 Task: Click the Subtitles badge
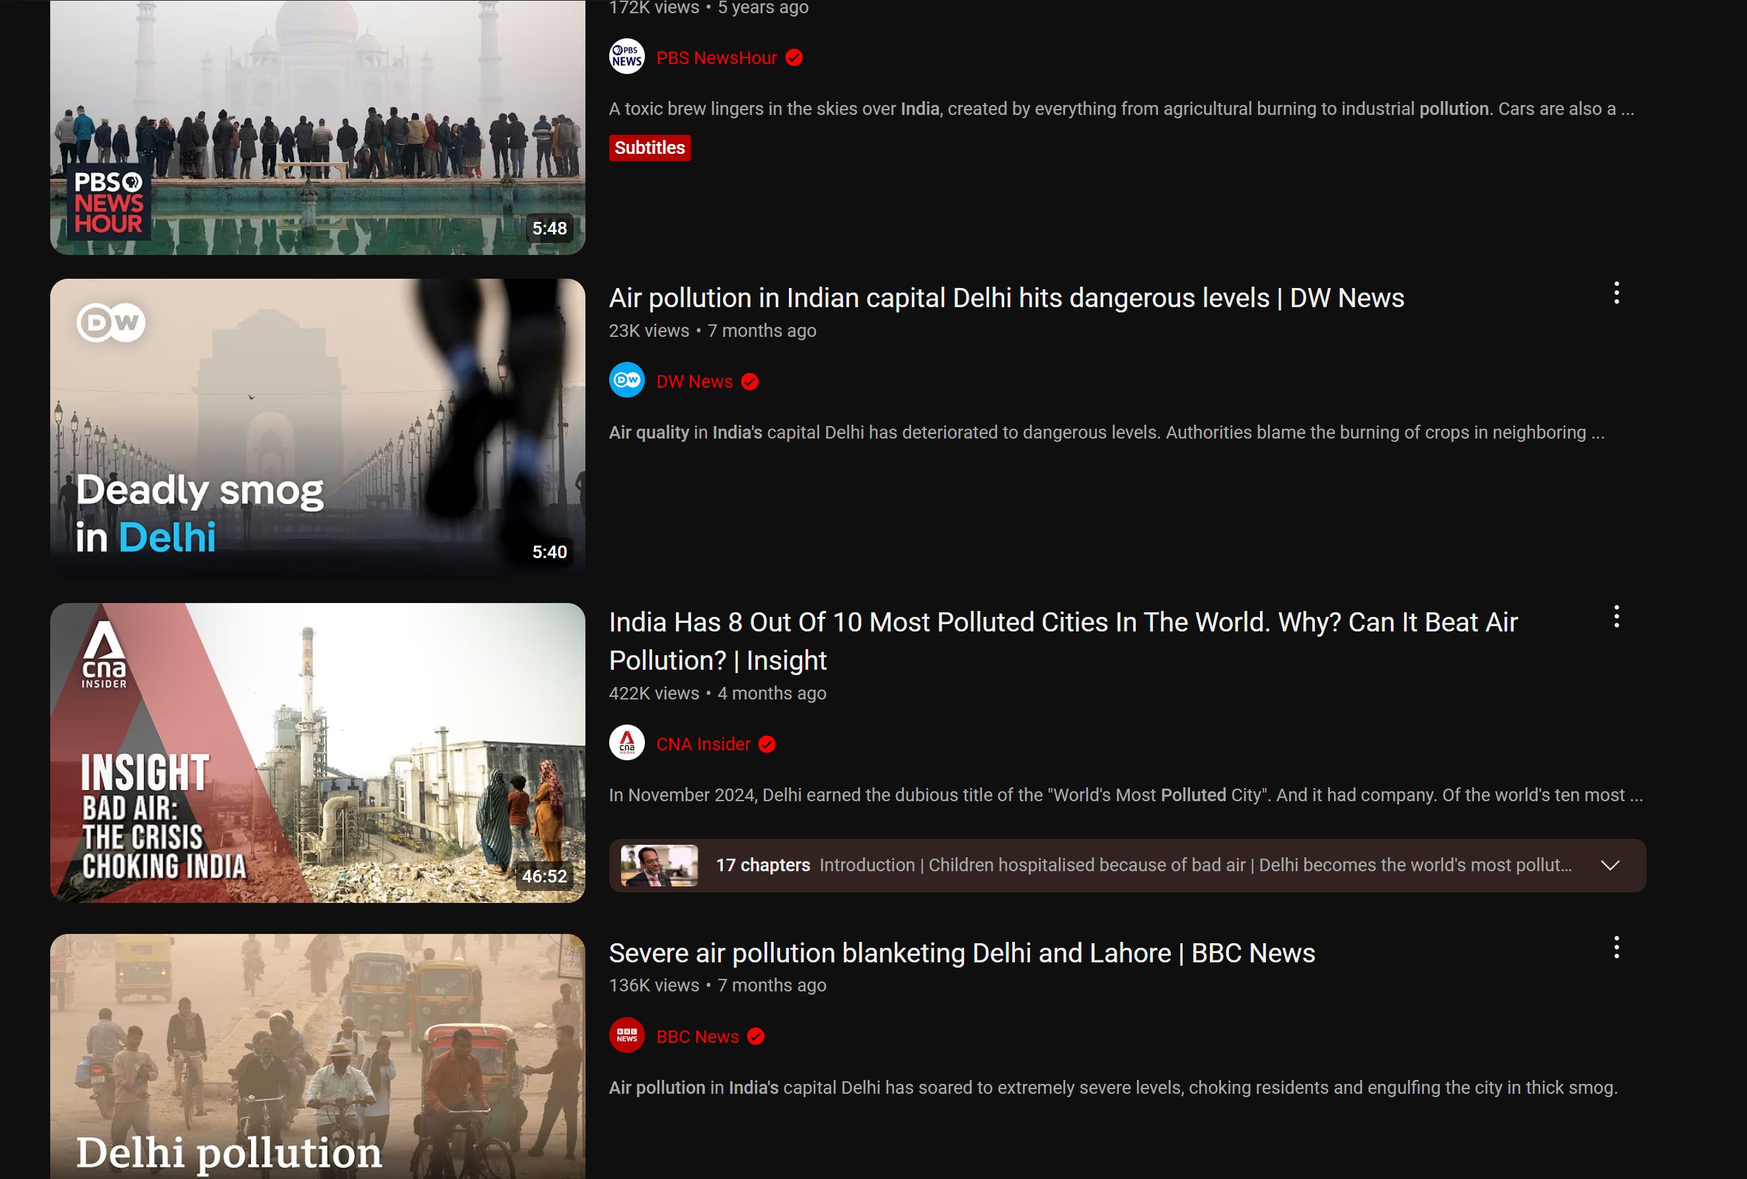click(650, 147)
